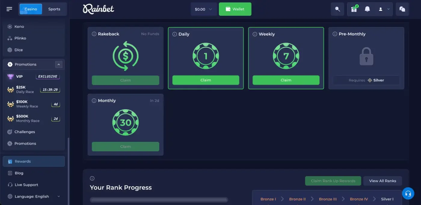The width and height of the screenshot is (421, 205).
Task: Go to Challenges in the sidebar
Action: 34,132
